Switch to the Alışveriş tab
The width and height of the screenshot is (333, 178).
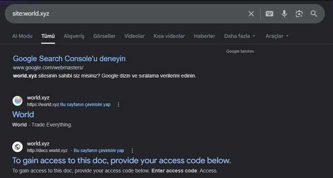coord(74,36)
